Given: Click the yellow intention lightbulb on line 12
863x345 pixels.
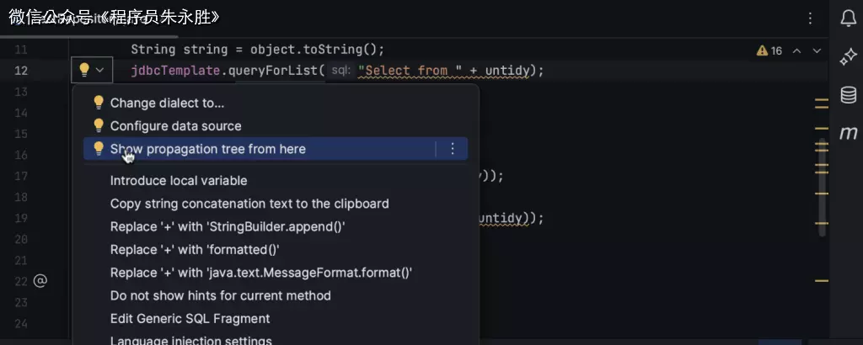Looking at the screenshot, I should [x=84, y=71].
